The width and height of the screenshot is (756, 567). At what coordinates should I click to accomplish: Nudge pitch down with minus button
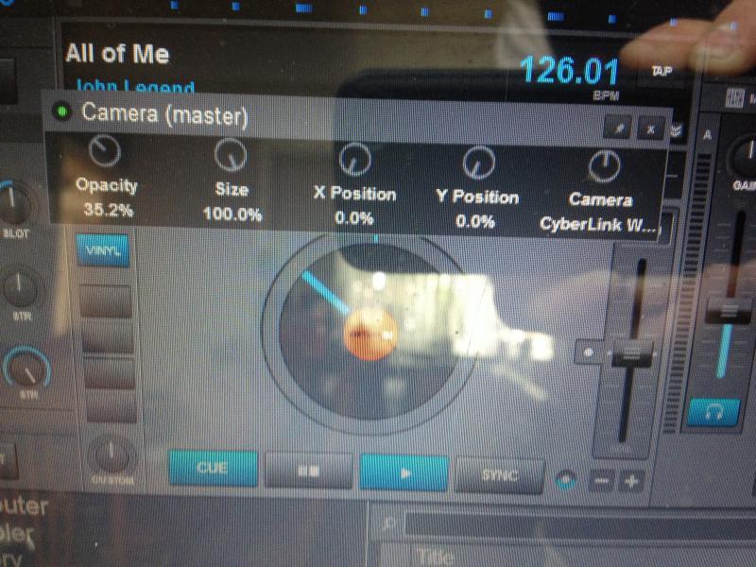[602, 481]
